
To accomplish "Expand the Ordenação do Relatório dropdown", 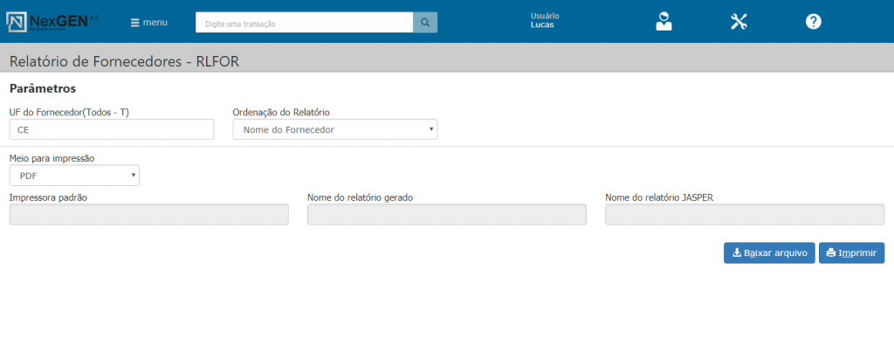I will point(334,129).
